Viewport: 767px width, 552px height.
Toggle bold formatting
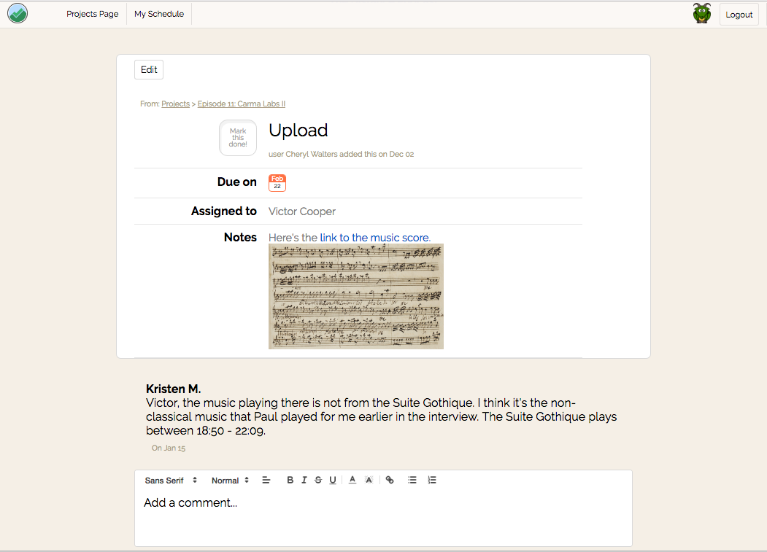coord(290,480)
